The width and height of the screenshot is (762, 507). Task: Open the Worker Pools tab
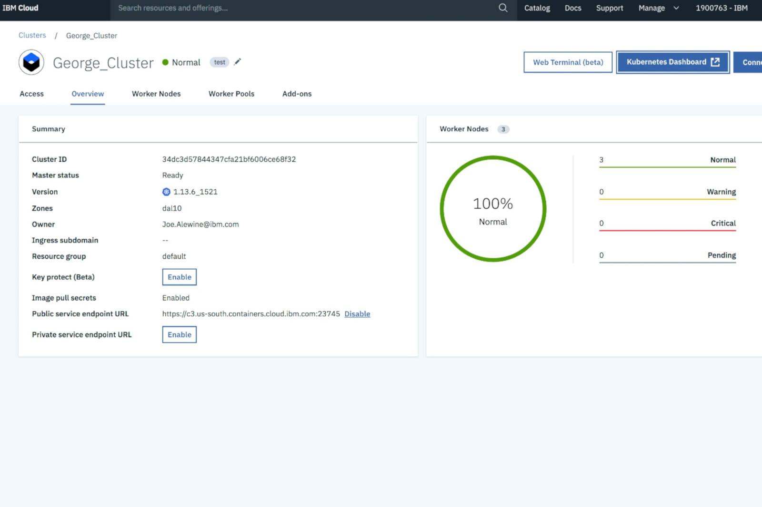pyautogui.click(x=231, y=94)
